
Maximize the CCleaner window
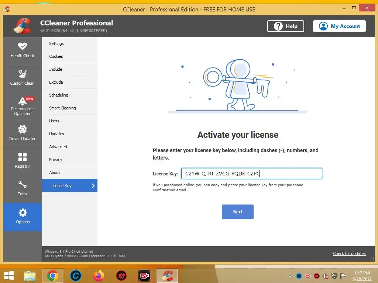point(354,8)
